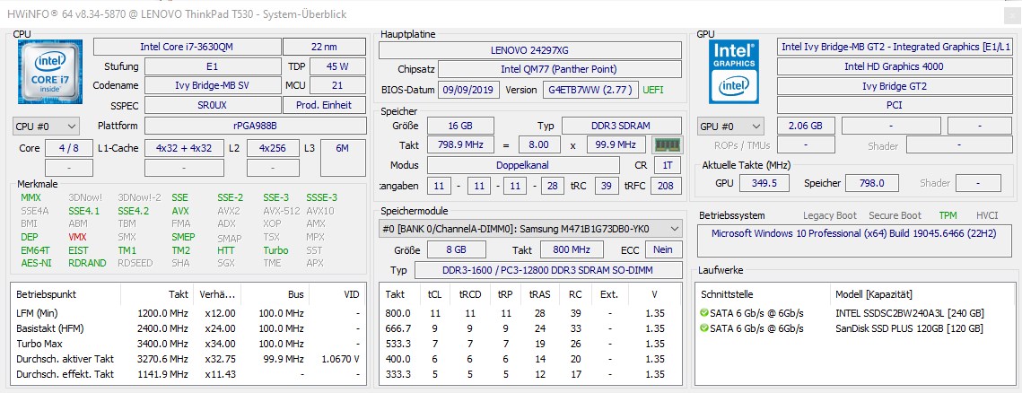
Task: Click the Doppelkanal mode field
Action: pos(523,165)
